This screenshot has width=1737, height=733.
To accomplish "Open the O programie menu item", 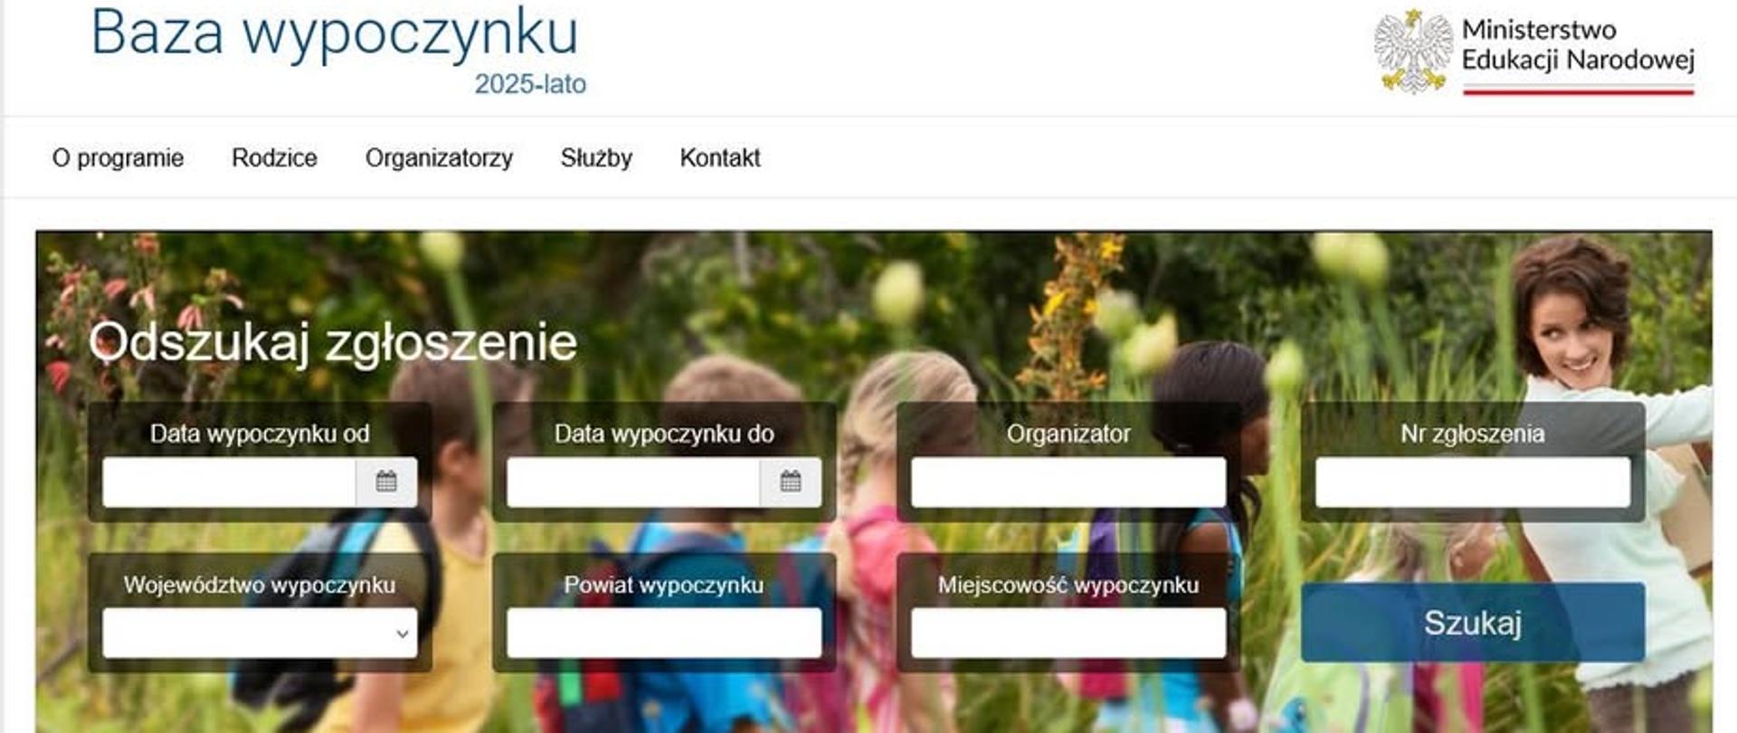I will coord(118,158).
